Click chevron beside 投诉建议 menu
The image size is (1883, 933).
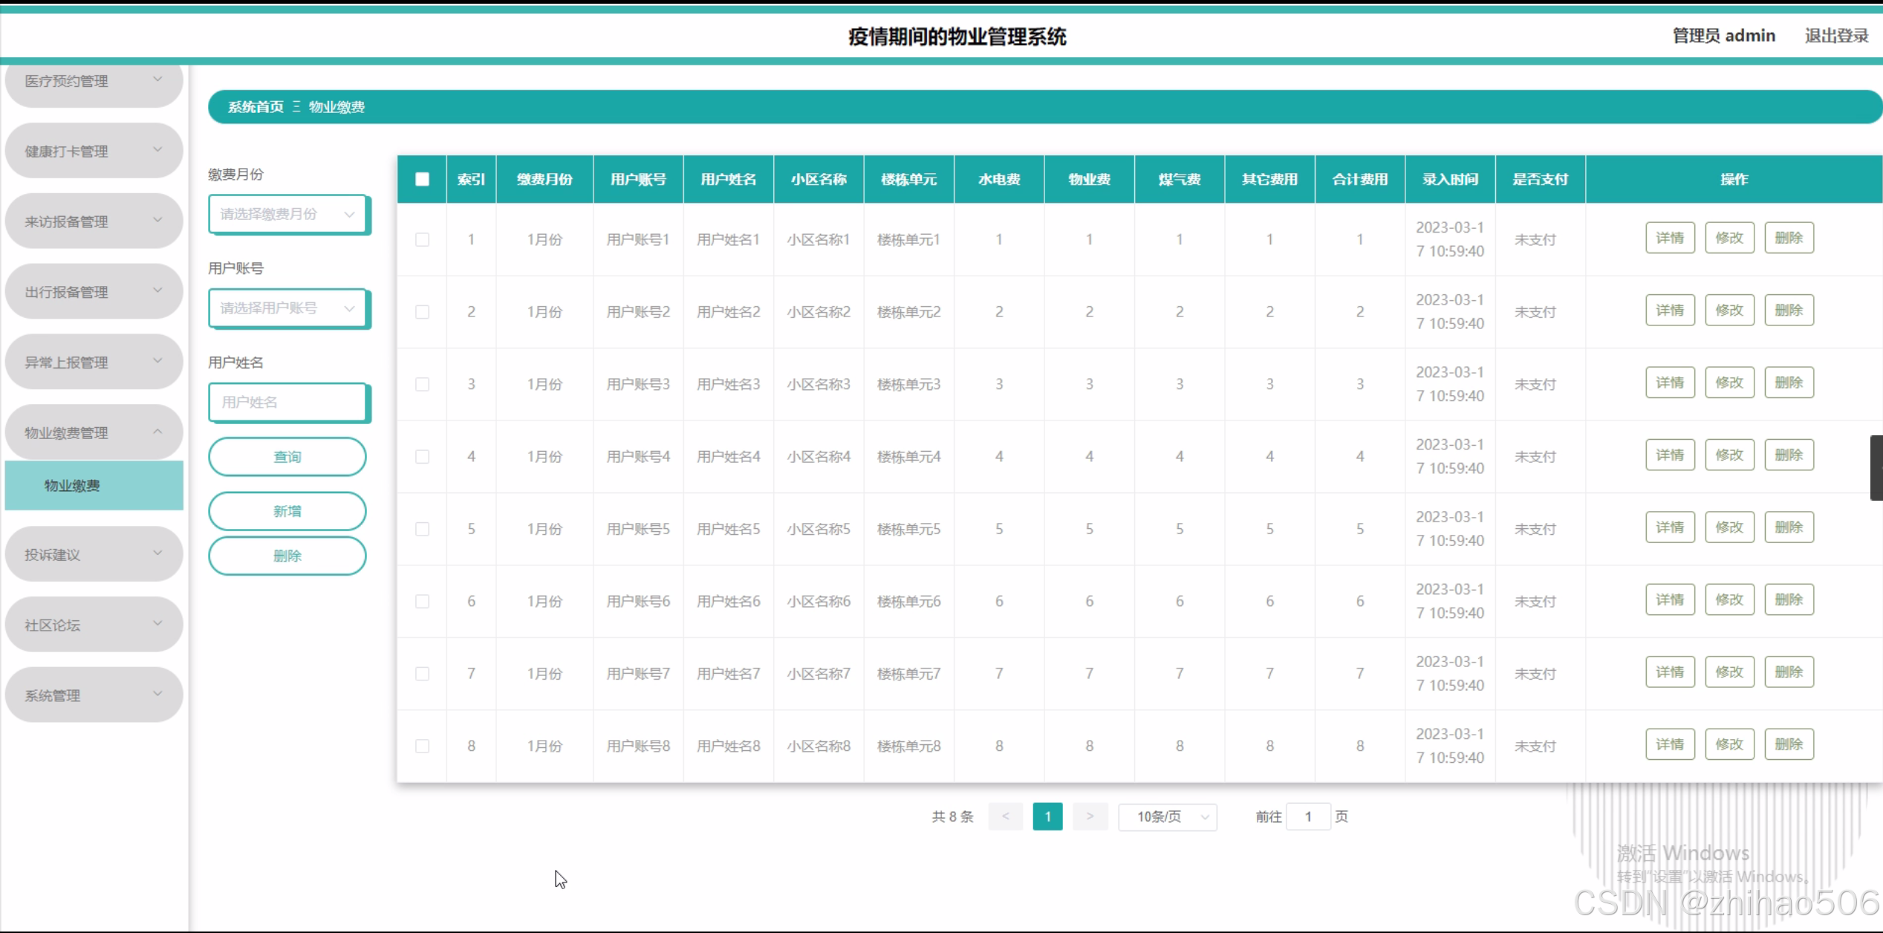pos(157,553)
